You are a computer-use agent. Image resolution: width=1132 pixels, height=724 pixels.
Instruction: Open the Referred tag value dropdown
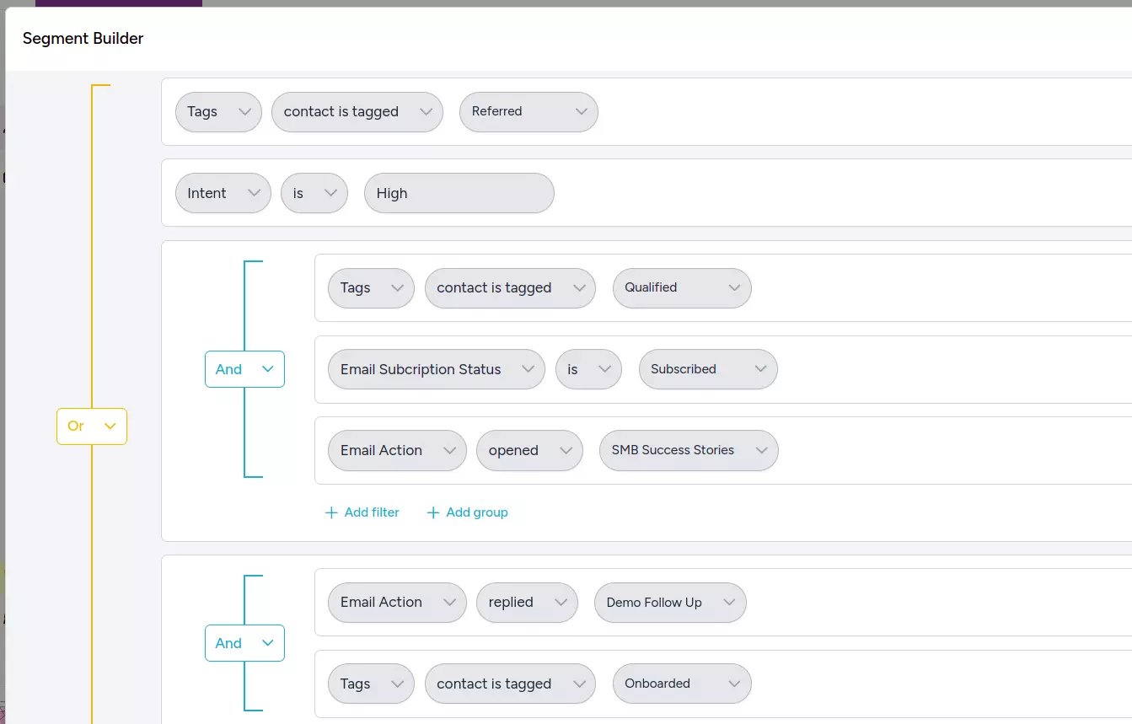tap(528, 112)
